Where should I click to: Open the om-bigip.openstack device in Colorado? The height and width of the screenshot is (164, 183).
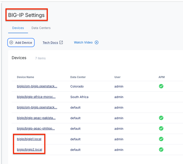[37, 86]
